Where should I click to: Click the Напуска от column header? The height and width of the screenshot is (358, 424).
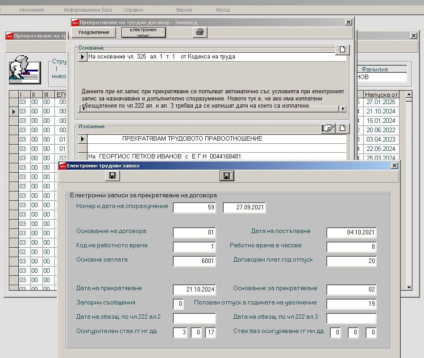pos(381,95)
